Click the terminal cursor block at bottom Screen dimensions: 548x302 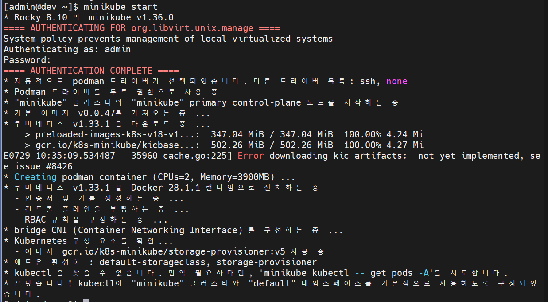click(x=86, y=301)
